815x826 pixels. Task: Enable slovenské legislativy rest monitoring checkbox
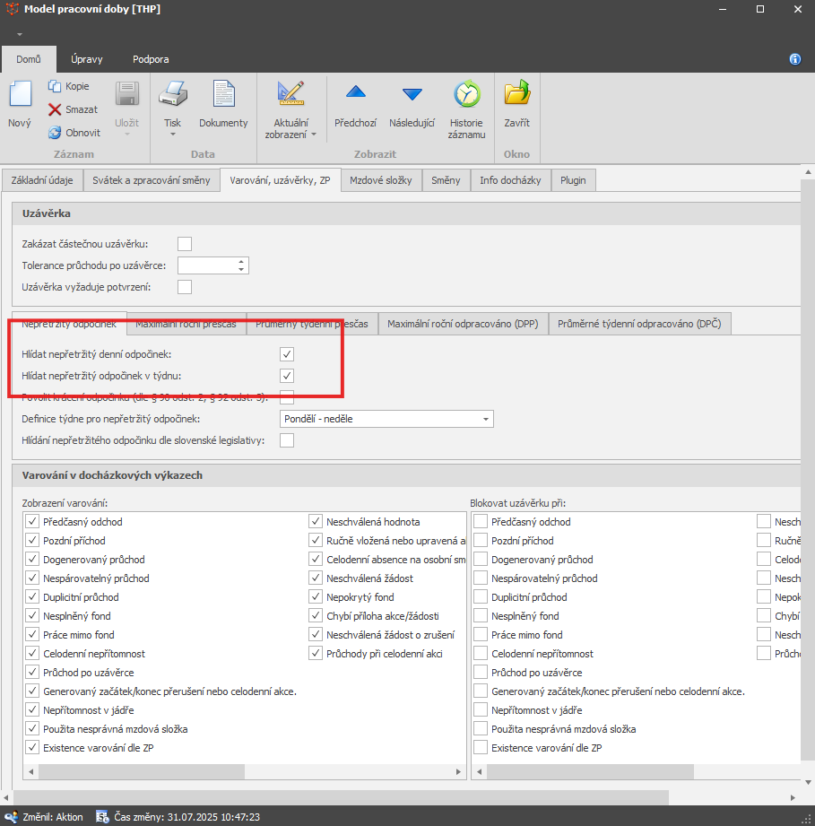[x=287, y=440]
